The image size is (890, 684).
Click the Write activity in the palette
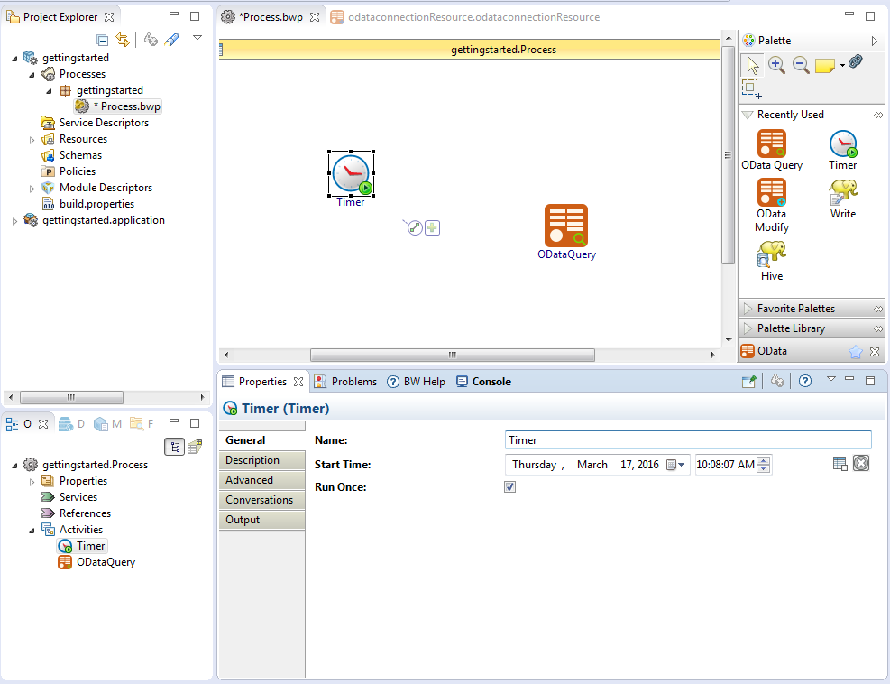coord(842,193)
